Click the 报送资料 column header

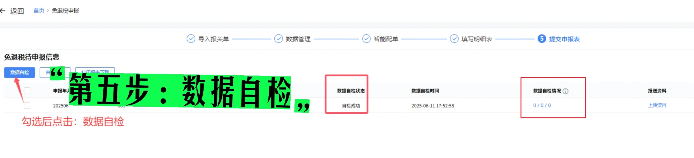pyautogui.click(x=657, y=91)
